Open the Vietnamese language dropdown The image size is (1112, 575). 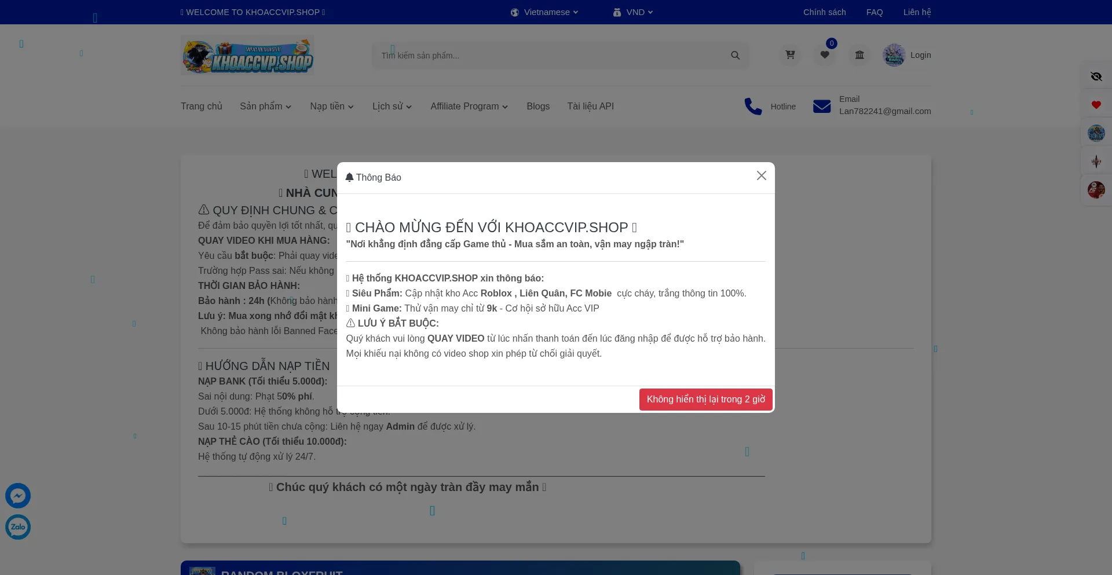point(544,12)
